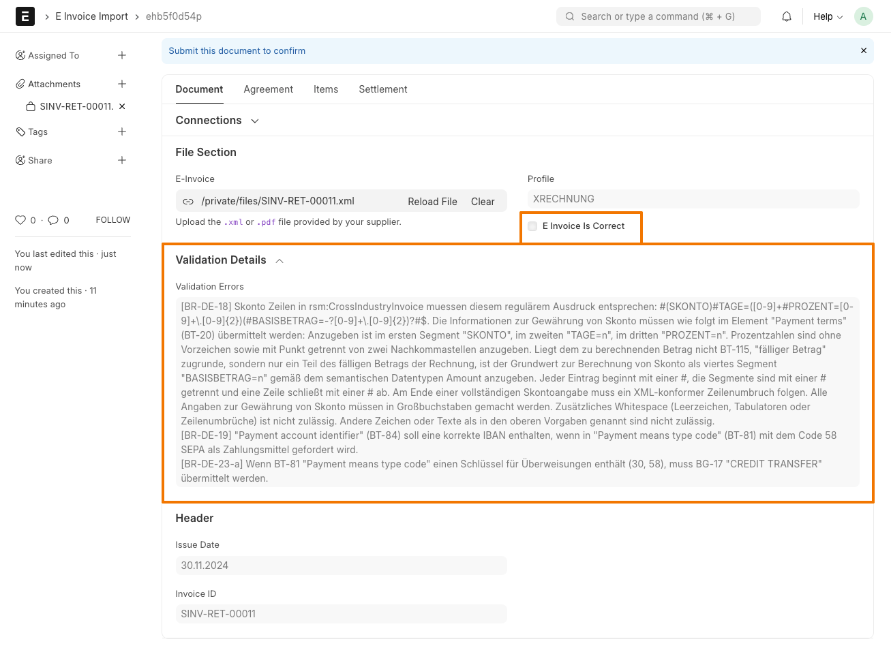The height and width of the screenshot is (650, 891).
Task: Add an assignee with the plus icon
Action: [122, 55]
